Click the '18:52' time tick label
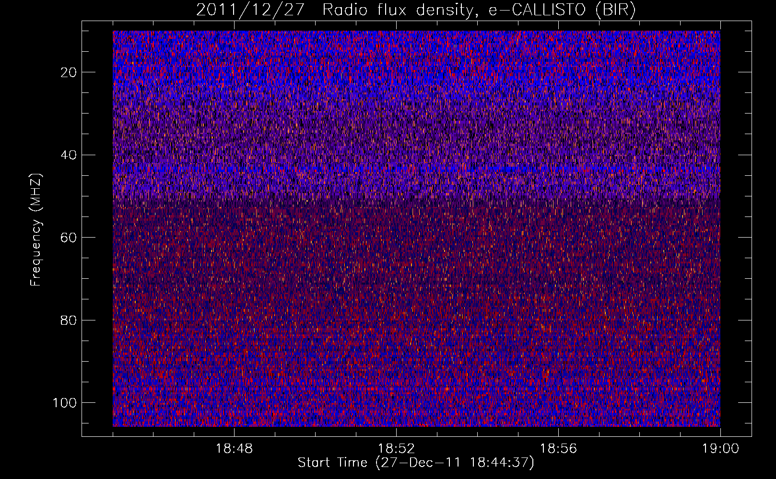Viewport: 776px width, 479px height. 396,449
